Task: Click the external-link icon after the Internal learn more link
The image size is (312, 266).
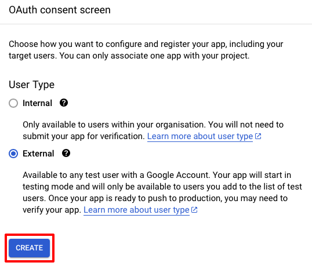Action: click(258, 136)
